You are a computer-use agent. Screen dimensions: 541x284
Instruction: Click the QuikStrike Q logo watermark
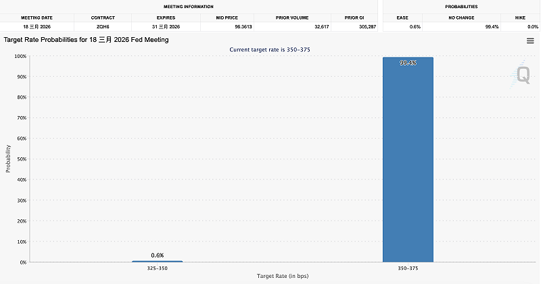click(x=523, y=75)
